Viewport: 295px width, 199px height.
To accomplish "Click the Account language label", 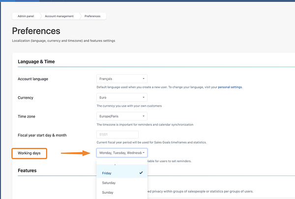I will point(33,79).
